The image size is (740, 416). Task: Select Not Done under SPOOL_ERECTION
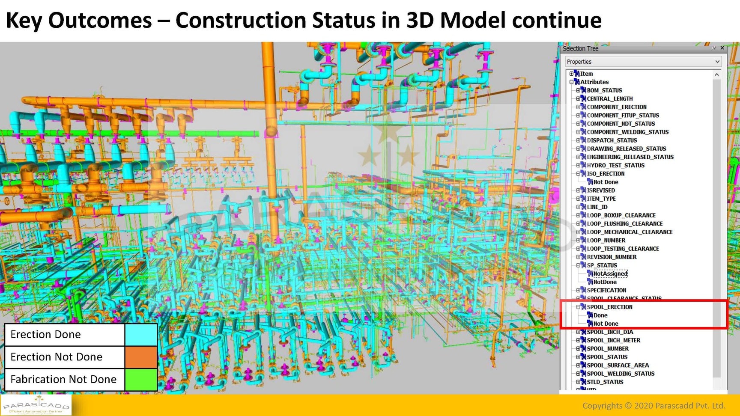click(606, 324)
